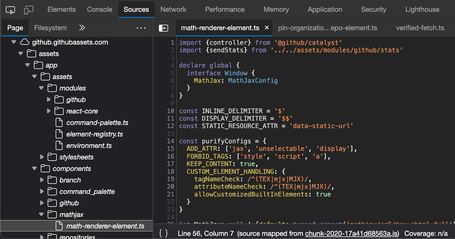The image size is (455, 239).
Task: Collapse the modules folder arrow
Action: pos(41,88)
